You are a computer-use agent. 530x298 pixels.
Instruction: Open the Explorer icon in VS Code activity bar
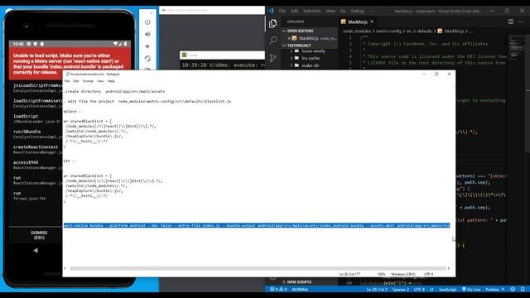(272, 24)
